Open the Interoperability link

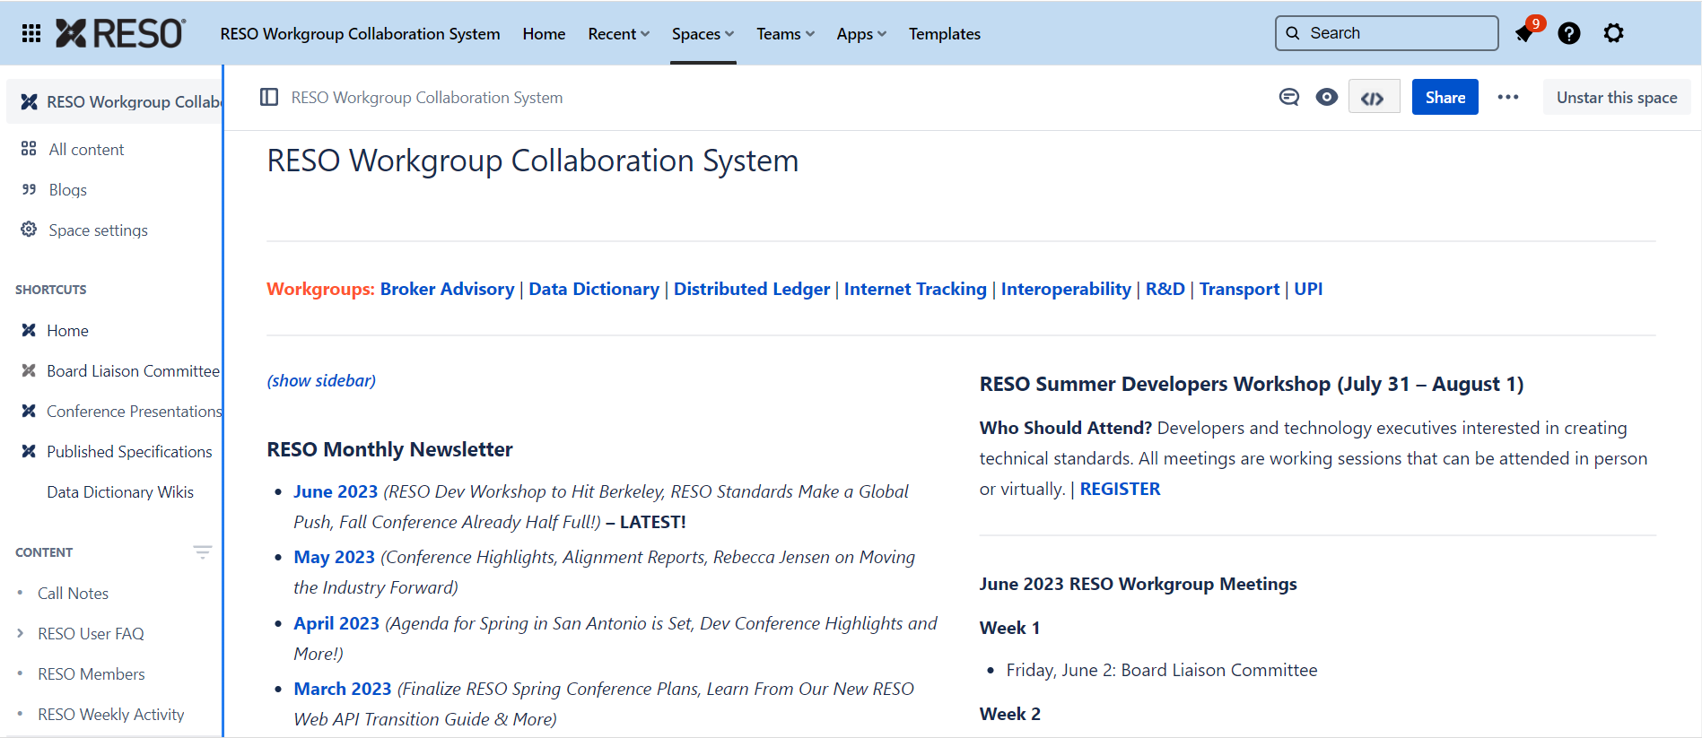1065,289
